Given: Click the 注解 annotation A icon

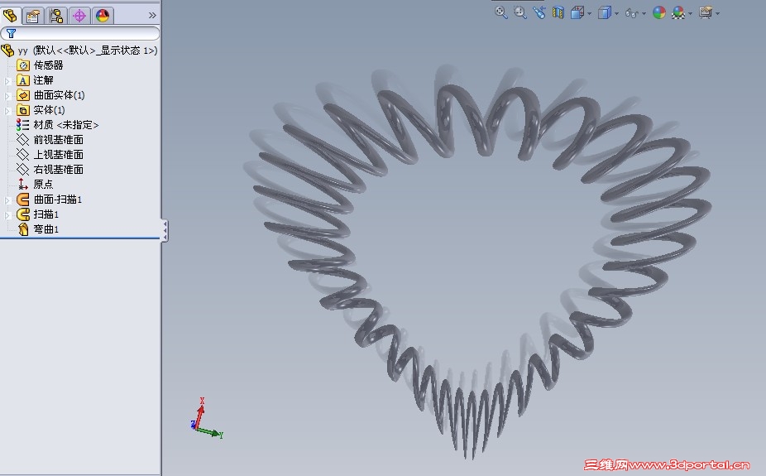Looking at the screenshot, I should (23, 80).
